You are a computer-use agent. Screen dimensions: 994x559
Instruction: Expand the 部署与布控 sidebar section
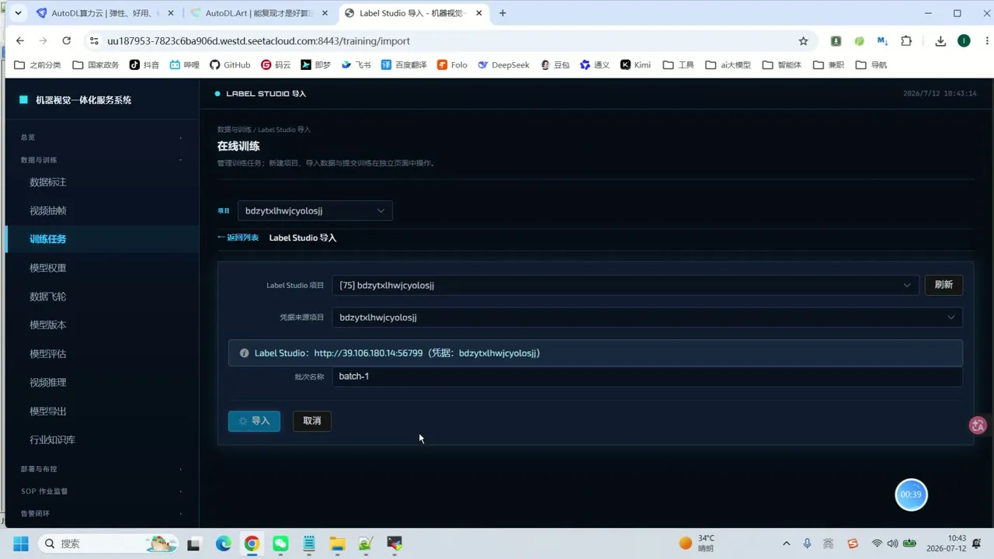pyautogui.click(x=99, y=469)
